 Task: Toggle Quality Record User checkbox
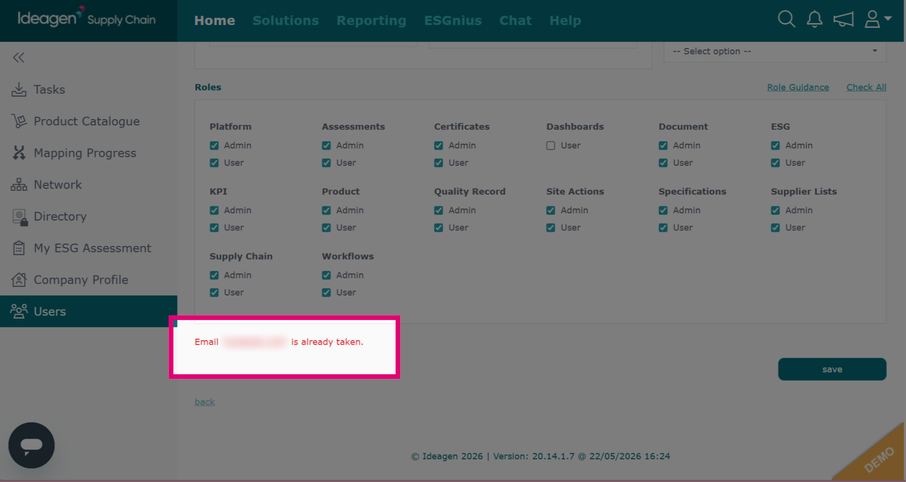[x=439, y=228]
